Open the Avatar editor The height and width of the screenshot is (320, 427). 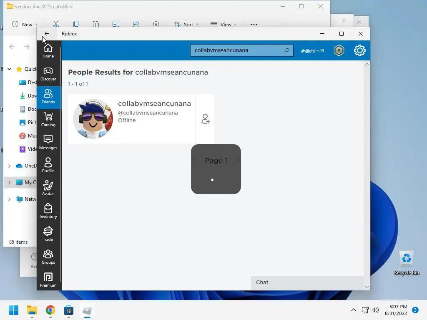(48, 188)
